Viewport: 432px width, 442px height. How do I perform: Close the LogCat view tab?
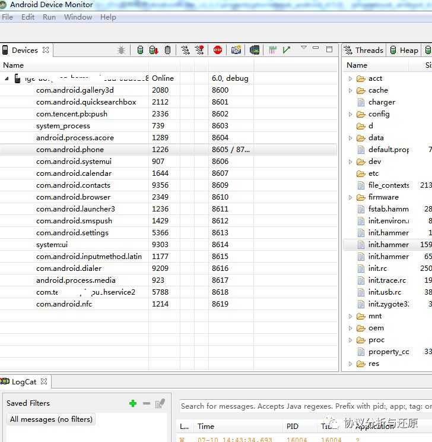[x=44, y=381]
